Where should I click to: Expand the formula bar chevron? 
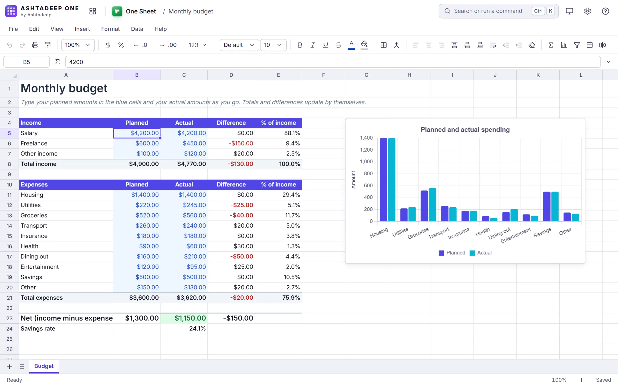609,62
